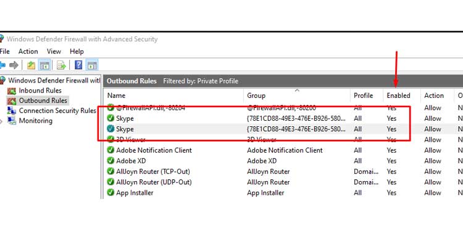Expand the Monitoring tree node
463x231 pixels.
coord(1,121)
